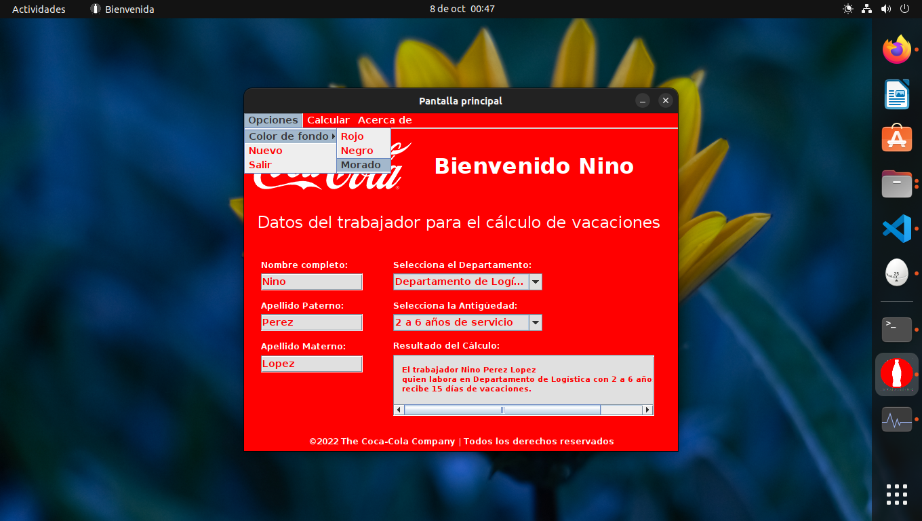Click the result scrollbar left arrow
Viewport: 922px width, 521px height.
coord(399,410)
